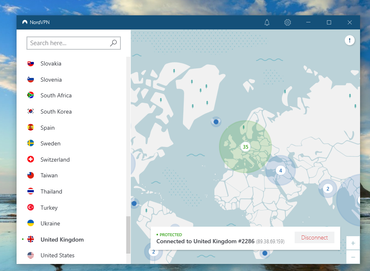Click the Switzerland flag icon

coord(31,159)
